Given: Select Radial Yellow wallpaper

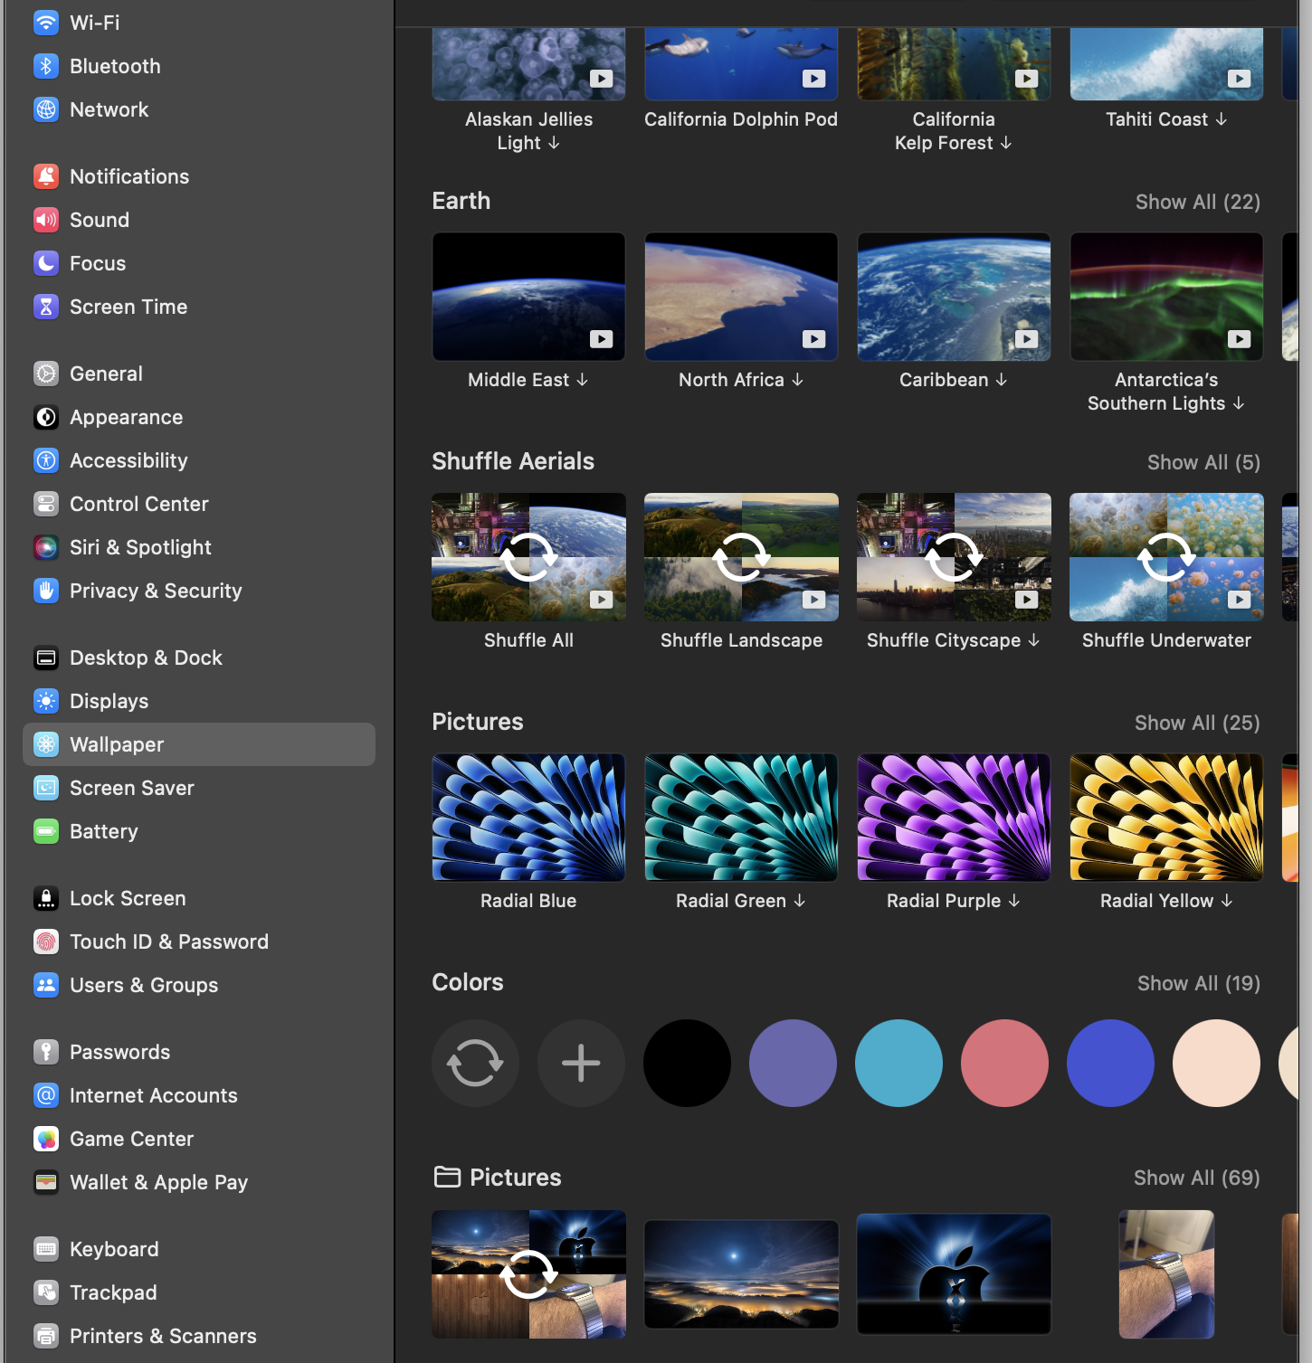Looking at the screenshot, I should [x=1166, y=818].
